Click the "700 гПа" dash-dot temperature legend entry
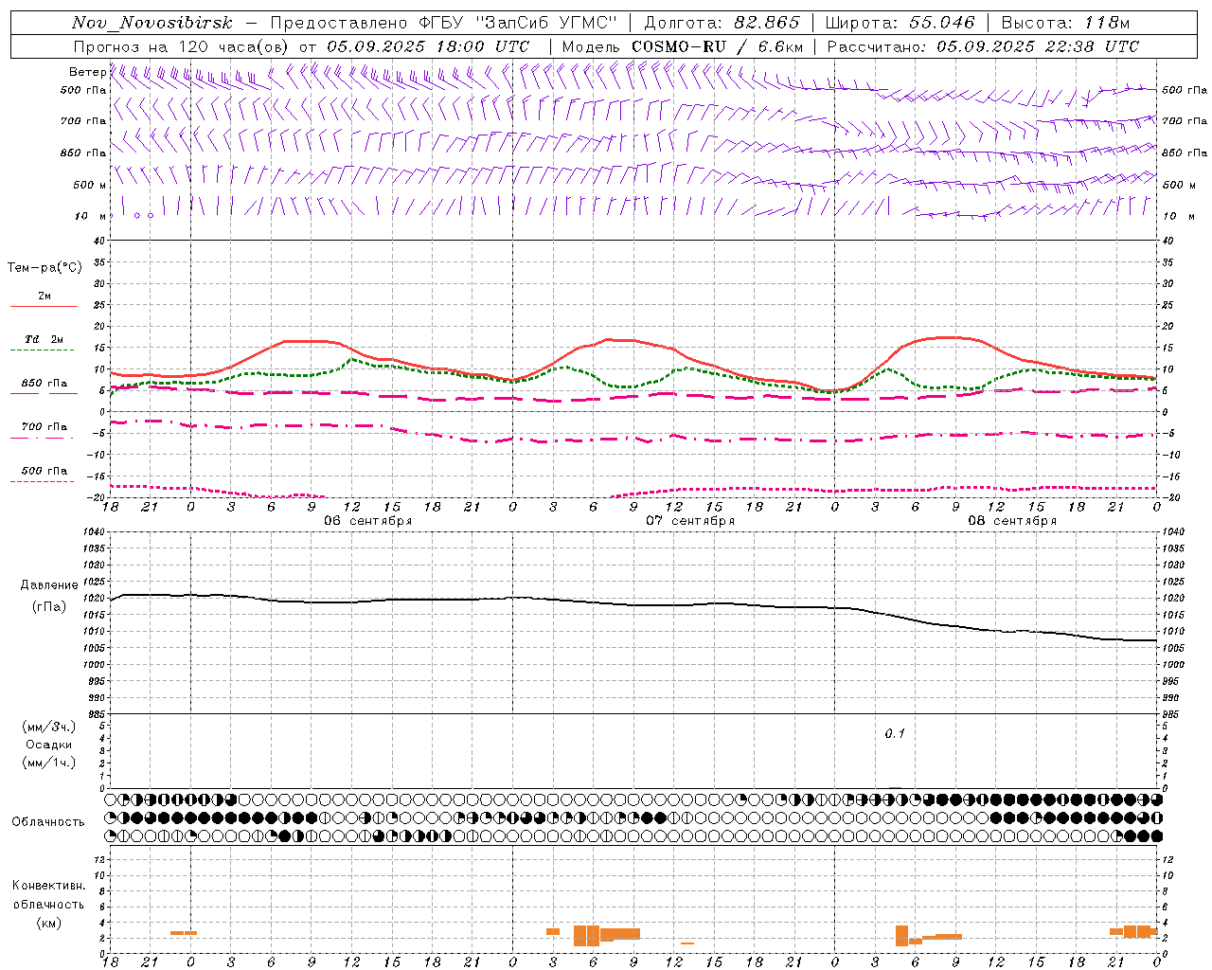Image resolution: width=1212 pixels, height=970 pixels. click(x=45, y=427)
